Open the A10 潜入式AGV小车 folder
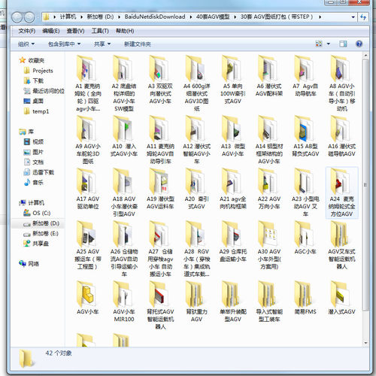Screen dimensions: 376x376 tap(124, 136)
